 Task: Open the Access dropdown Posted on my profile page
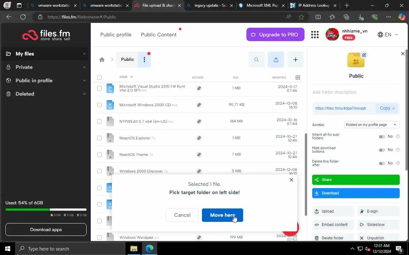pos(372,125)
